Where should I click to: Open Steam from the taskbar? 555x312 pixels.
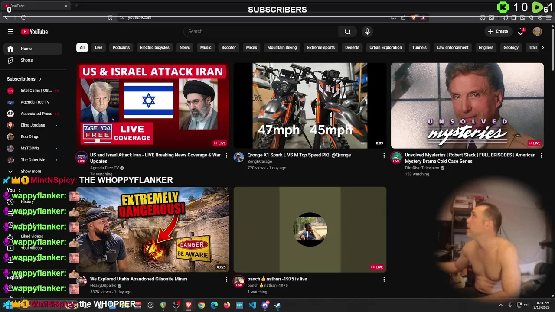pyautogui.click(x=277, y=305)
